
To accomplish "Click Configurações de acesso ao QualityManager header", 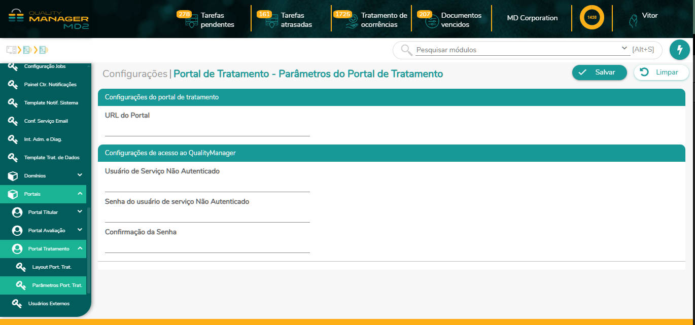I will [x=391, y=153].
